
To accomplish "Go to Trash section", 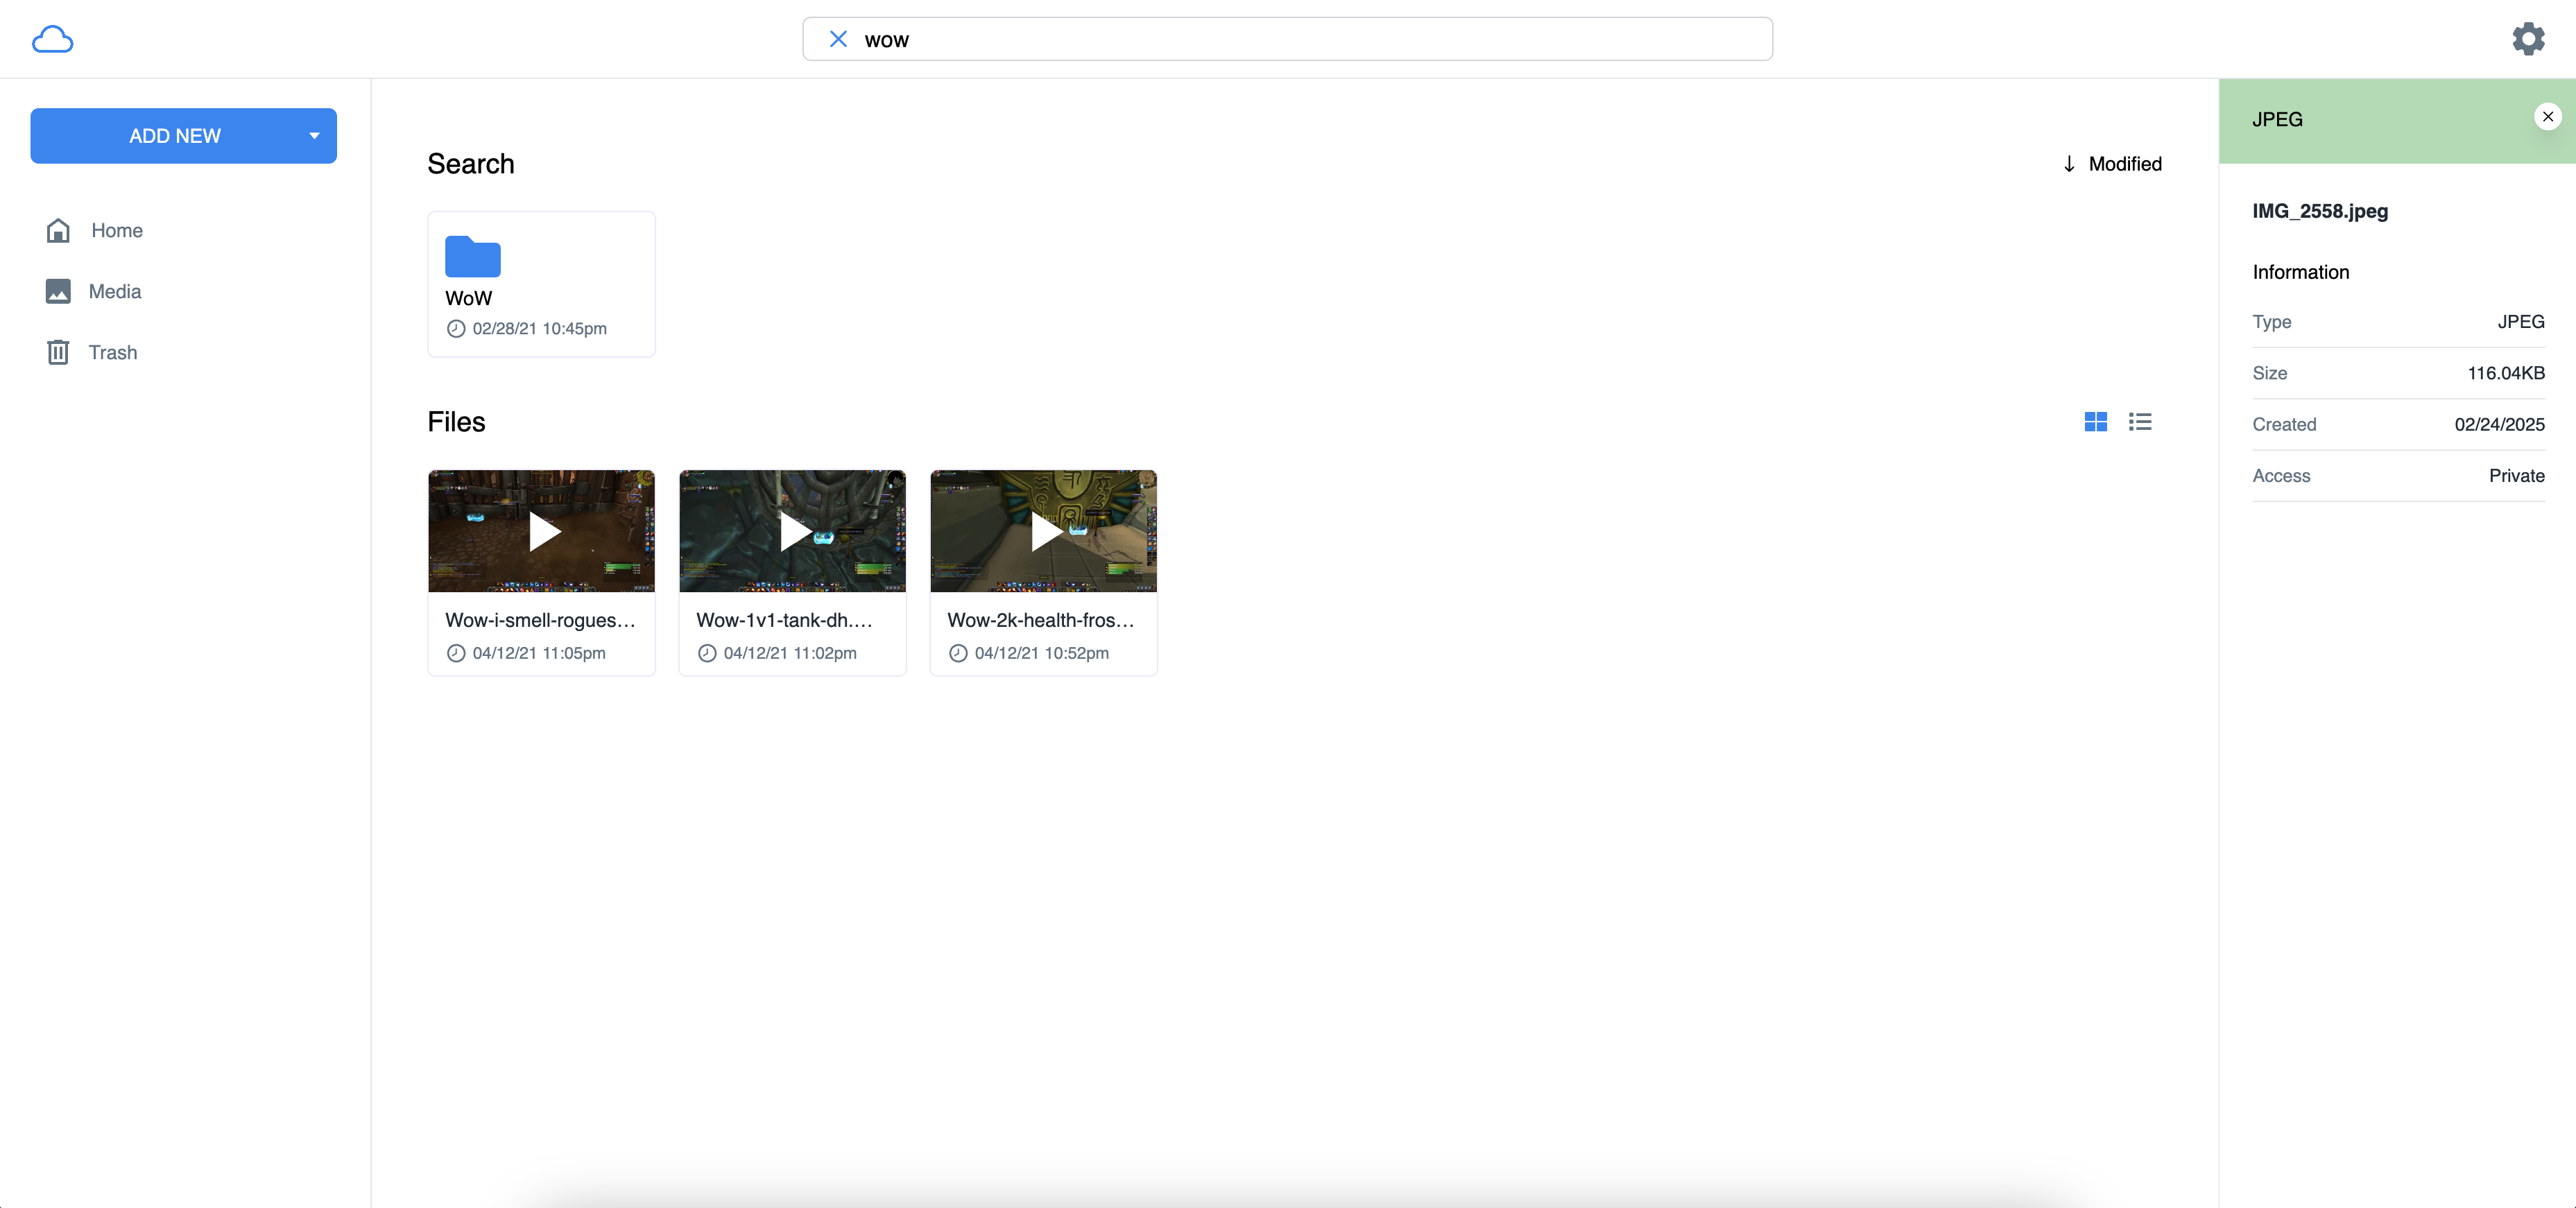I will point(113,352).
